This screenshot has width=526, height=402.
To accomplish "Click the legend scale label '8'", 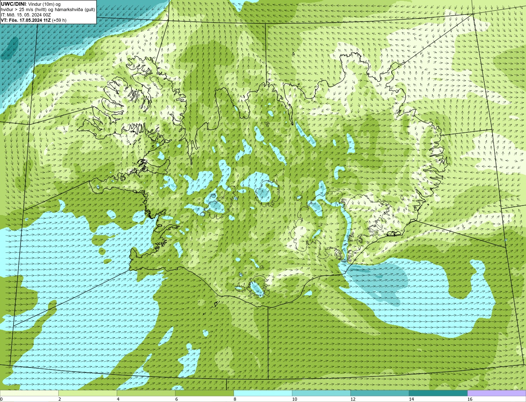I will click(235, 399).
